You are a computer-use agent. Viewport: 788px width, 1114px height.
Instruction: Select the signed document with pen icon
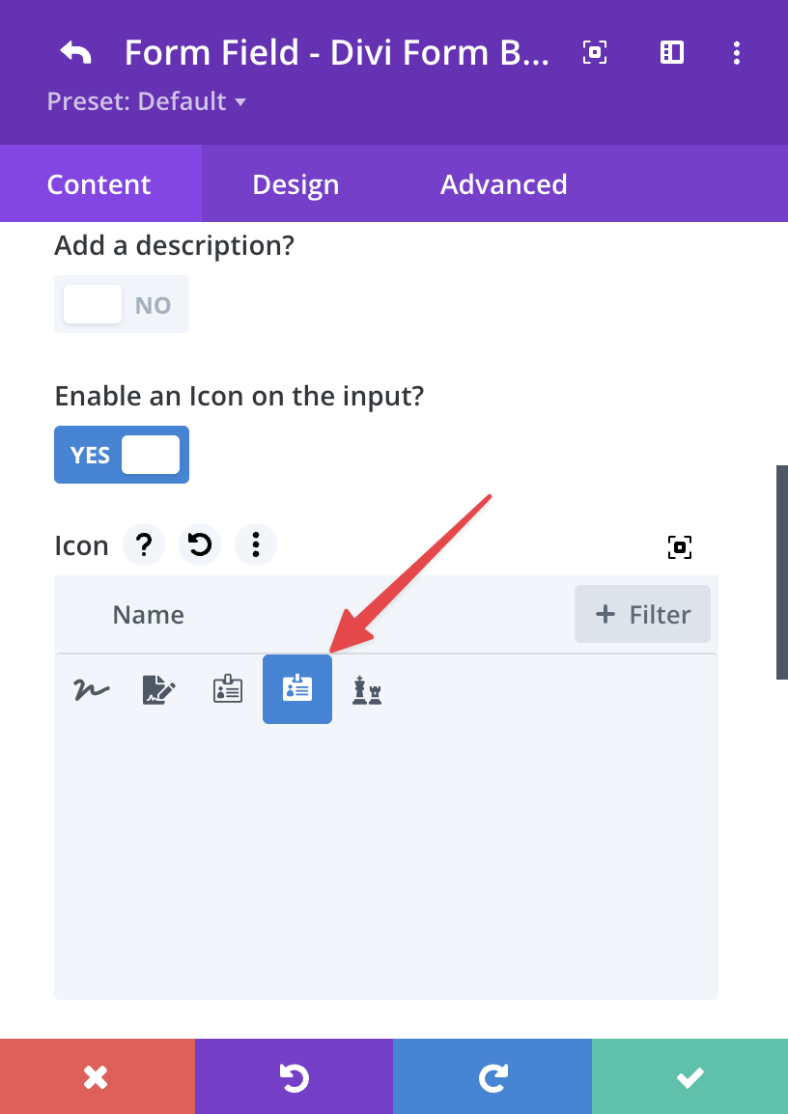pyautogui.click(x=158, y=689)
